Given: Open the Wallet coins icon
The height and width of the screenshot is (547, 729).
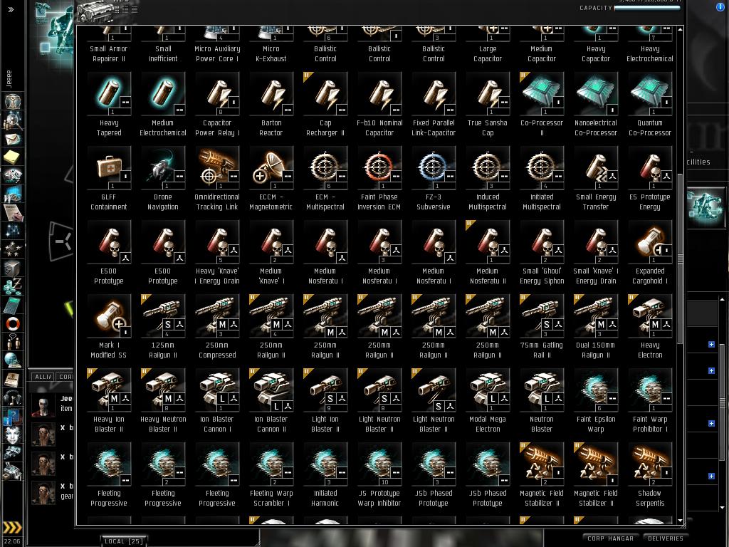Looking at the screenshot, I should coord(12,286).
